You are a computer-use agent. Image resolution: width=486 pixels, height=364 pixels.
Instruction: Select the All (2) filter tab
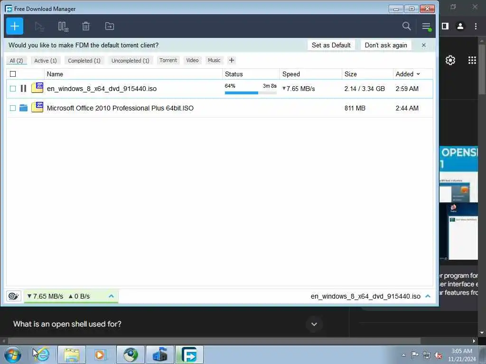pos(17,61)
